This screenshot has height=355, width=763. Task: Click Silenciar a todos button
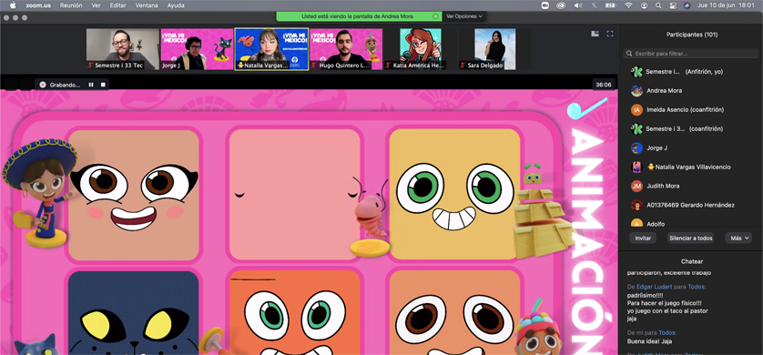[x=690, y=238]
